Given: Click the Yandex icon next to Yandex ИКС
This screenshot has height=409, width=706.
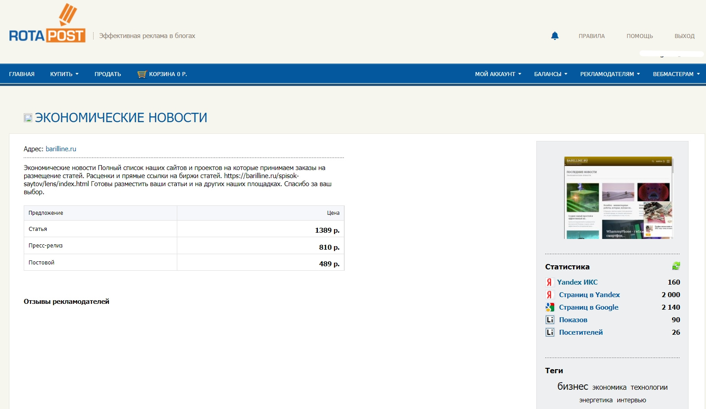Looking at the screenshot, I should pyautogui.click(x=549, y=282).
